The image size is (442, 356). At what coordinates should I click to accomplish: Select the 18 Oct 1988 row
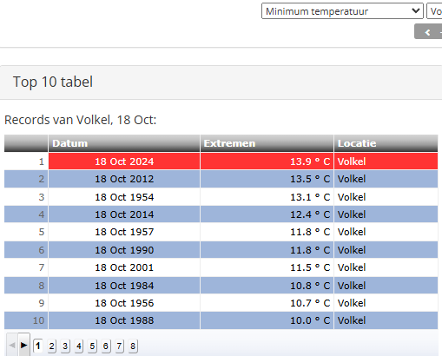pos(221,320)
